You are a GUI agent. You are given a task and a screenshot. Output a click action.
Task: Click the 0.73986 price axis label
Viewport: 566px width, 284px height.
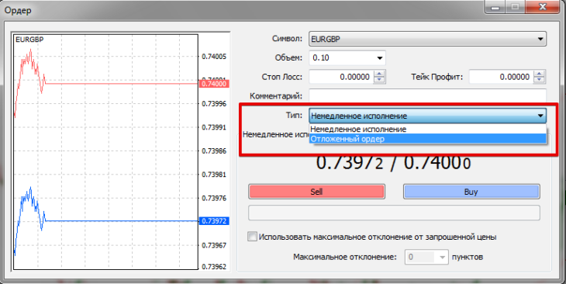click(214, 151)
